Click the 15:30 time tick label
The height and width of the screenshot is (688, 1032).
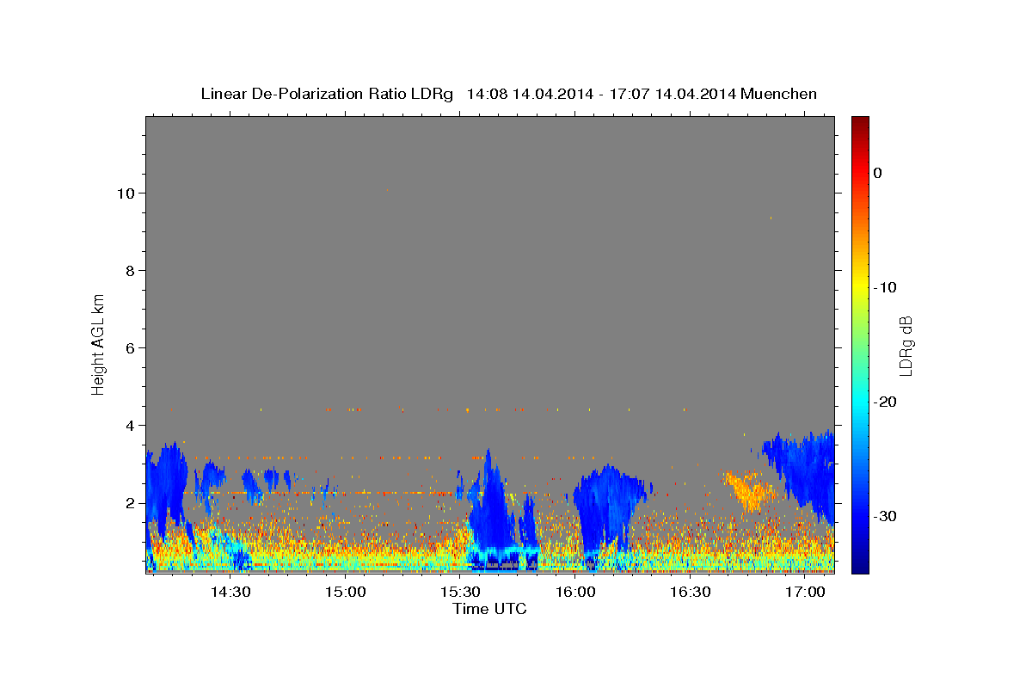[x=460, y=592]
